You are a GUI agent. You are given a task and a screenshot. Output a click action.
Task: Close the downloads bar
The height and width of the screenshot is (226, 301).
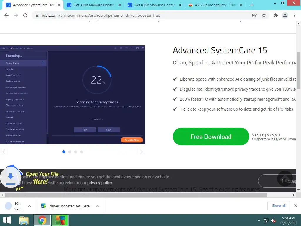tap(296, 206)
